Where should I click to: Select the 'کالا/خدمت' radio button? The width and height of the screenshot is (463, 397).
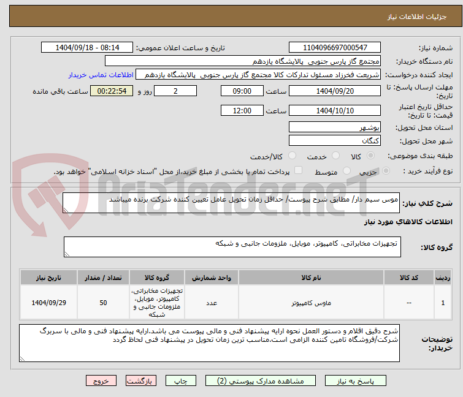click(292, 156)
